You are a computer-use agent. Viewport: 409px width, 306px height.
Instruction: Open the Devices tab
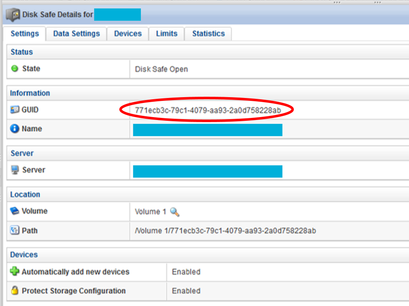pyautogui.click(x=128, y=34)
